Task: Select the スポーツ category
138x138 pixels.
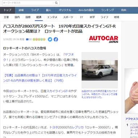Action: [x=68, y=17]
